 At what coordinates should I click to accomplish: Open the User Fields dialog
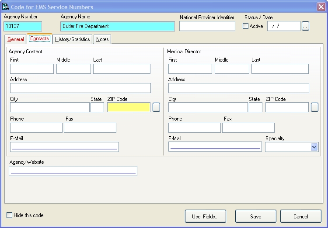point(206,216)
